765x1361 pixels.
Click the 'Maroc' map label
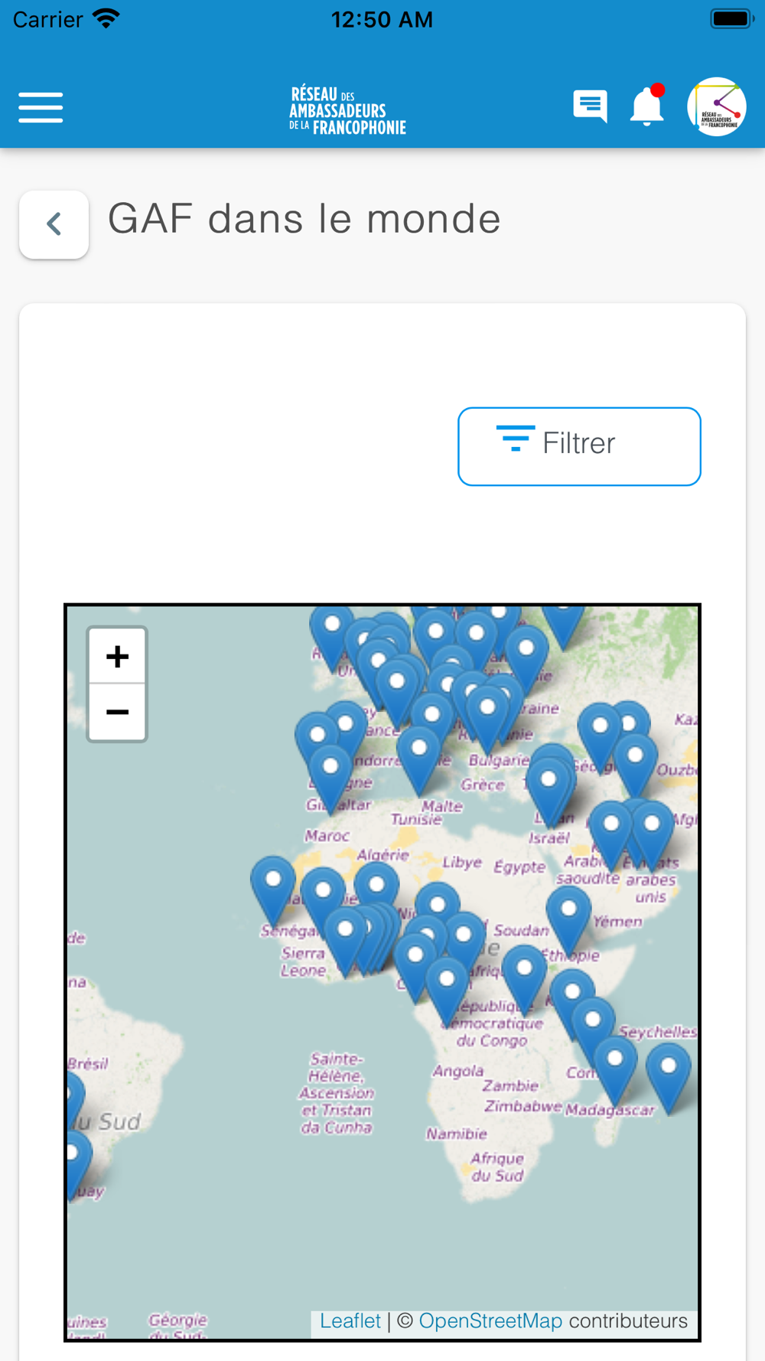click(x=327, y=836)
